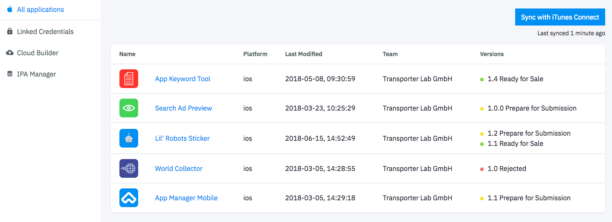The height and width of the screenshot is (222, 612).
Task: Select the date 2018-06-15, 14:52:49
Action: (320, 138)
